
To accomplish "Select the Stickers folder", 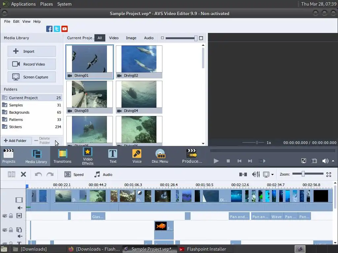I will click(32, 127).
